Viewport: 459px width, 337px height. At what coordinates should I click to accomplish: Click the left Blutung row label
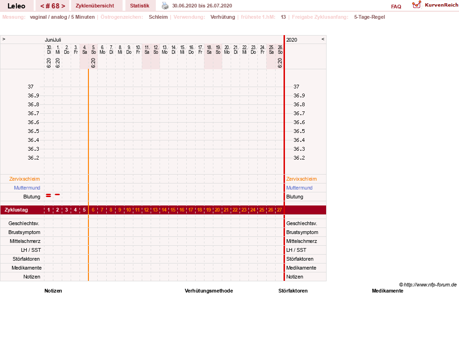coord(32,197)
